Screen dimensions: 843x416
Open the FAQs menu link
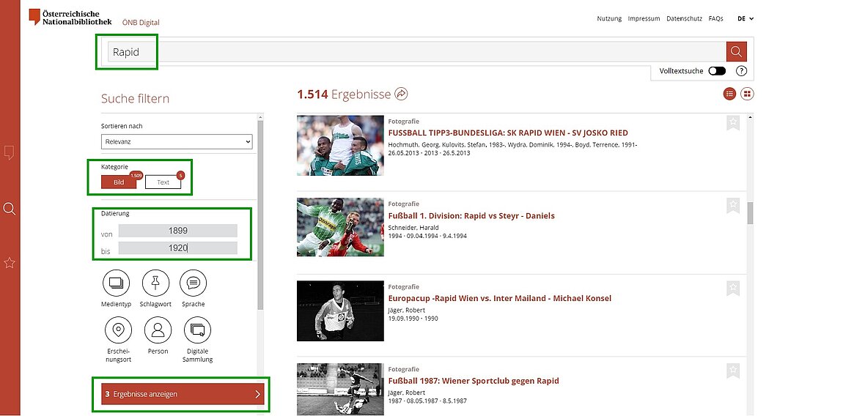tap(715, 18)
